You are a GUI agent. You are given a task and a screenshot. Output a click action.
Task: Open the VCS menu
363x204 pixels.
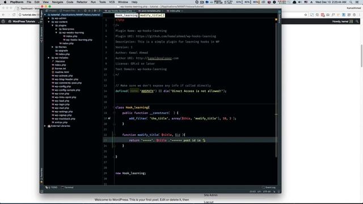point(112,2)
